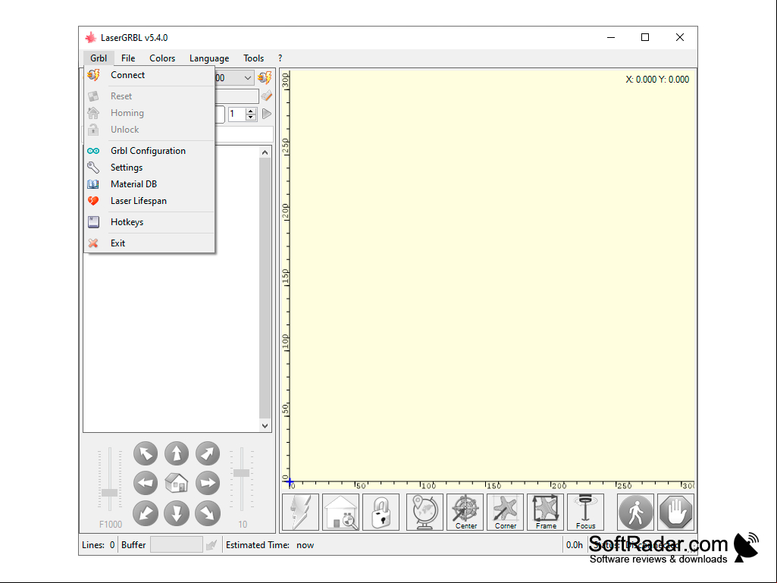Open the question mark help menu
777x583 pixels.
click(x=280, y=58)
